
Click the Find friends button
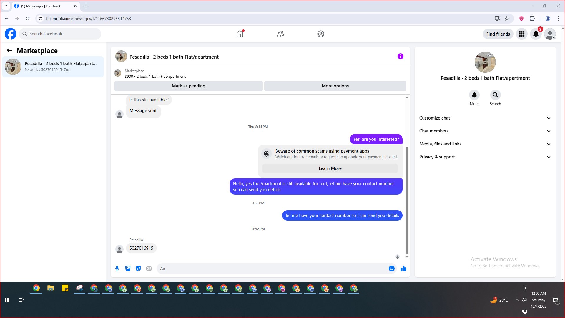[x=498, y=34]
